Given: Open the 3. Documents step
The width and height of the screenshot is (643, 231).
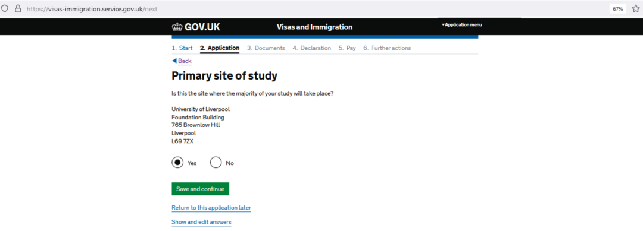Looking at the screenshot, I should point(266,48).
